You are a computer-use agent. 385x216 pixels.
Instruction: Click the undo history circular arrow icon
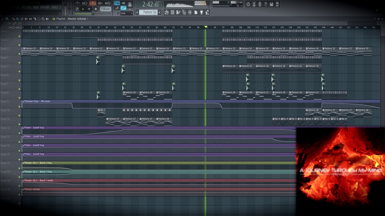click(248, 4)
